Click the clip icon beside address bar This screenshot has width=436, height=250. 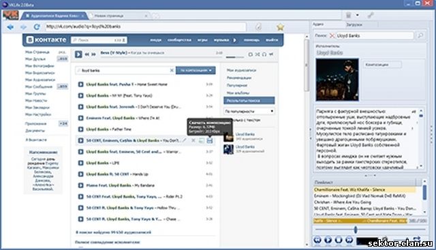(259, 27)
